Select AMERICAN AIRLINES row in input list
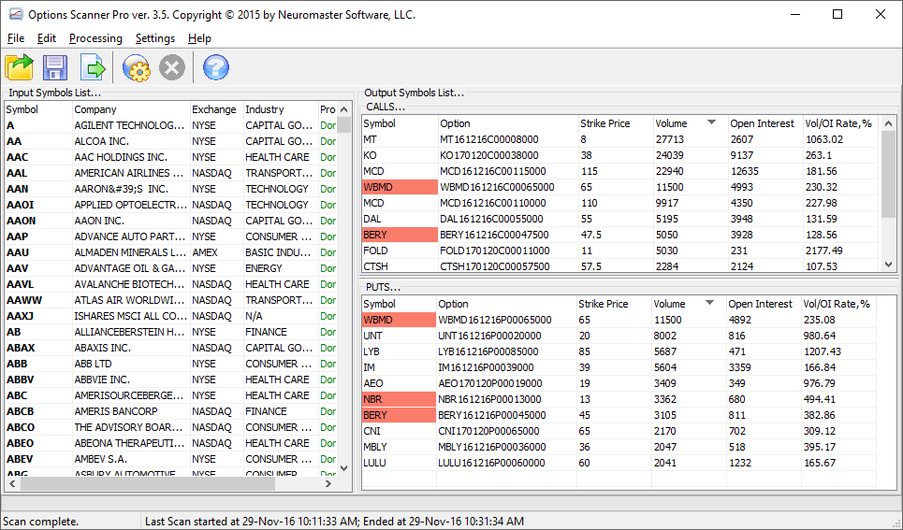 click(x=128, y=173)
